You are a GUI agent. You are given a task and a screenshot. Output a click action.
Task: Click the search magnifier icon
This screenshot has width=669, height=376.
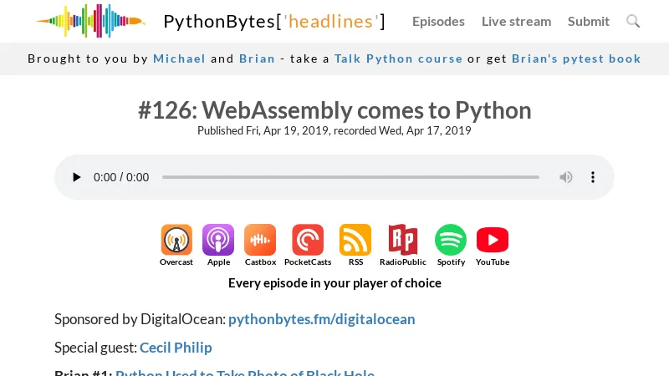(x=633, y=21)
